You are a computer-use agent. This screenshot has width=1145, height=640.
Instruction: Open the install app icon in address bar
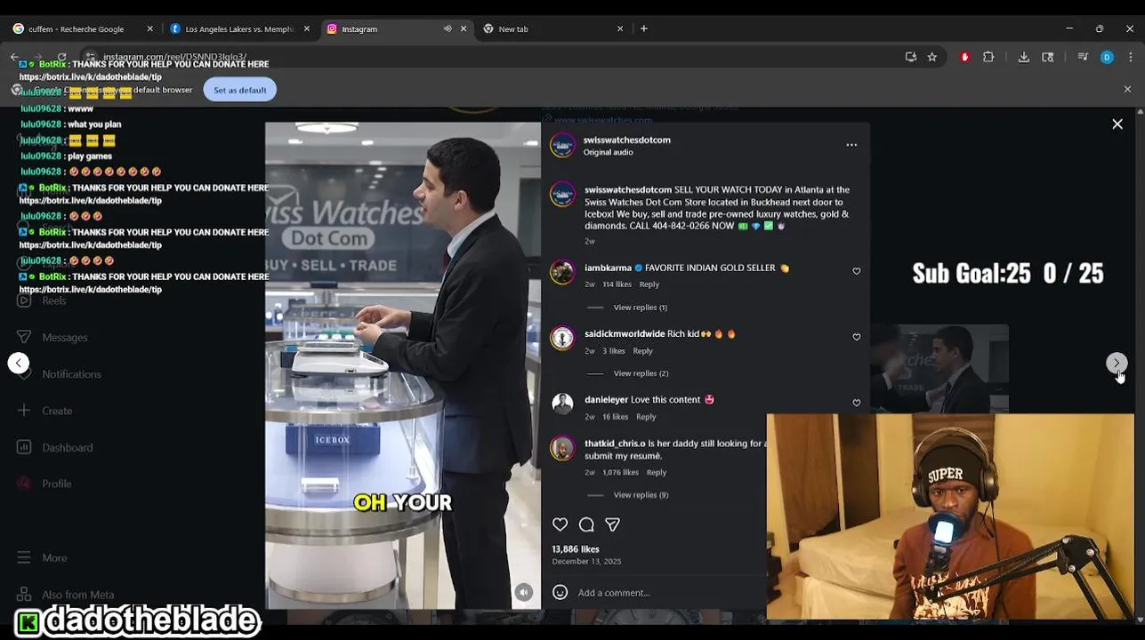pos(911,57)
